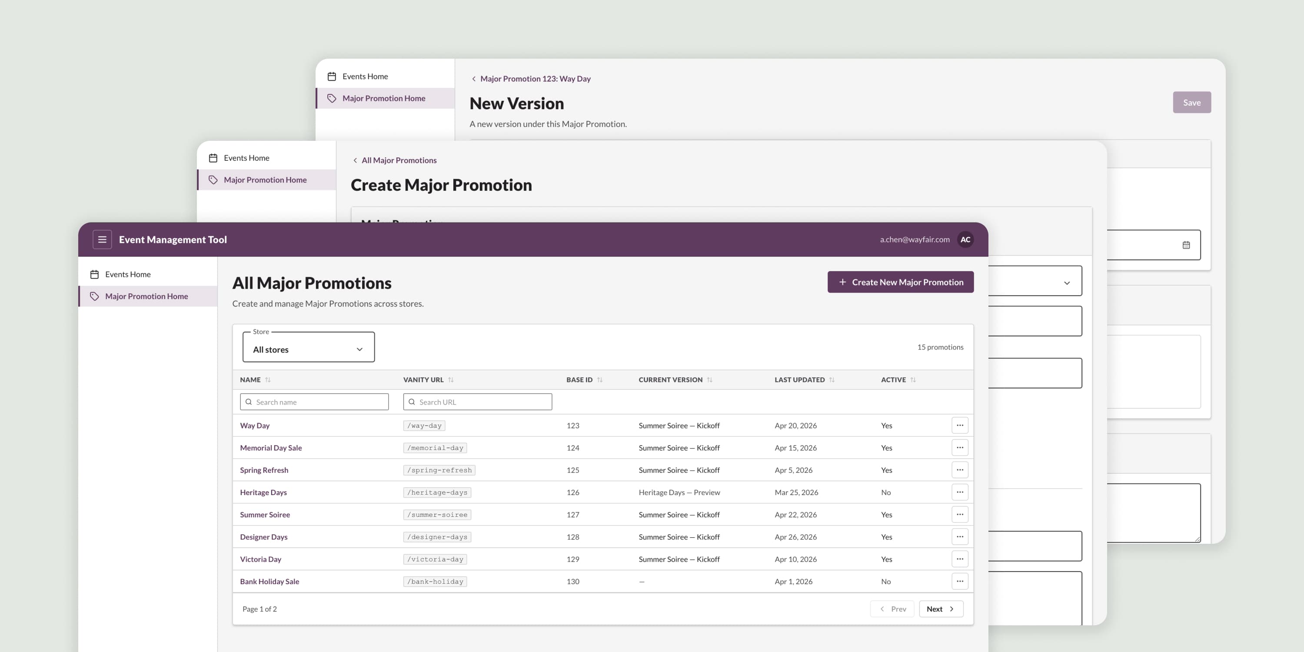Open row actions for Way Day
This screenshot has height=652, width=1304.
[960, 425]
